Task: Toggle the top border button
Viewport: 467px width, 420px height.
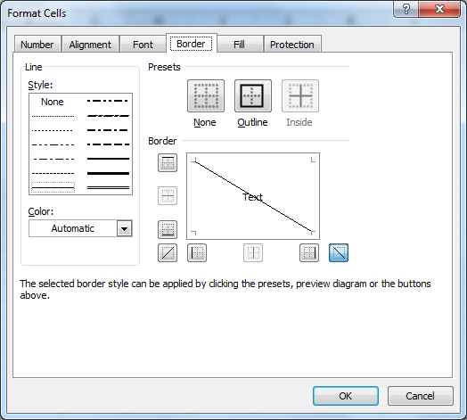Action: [168, 163]
